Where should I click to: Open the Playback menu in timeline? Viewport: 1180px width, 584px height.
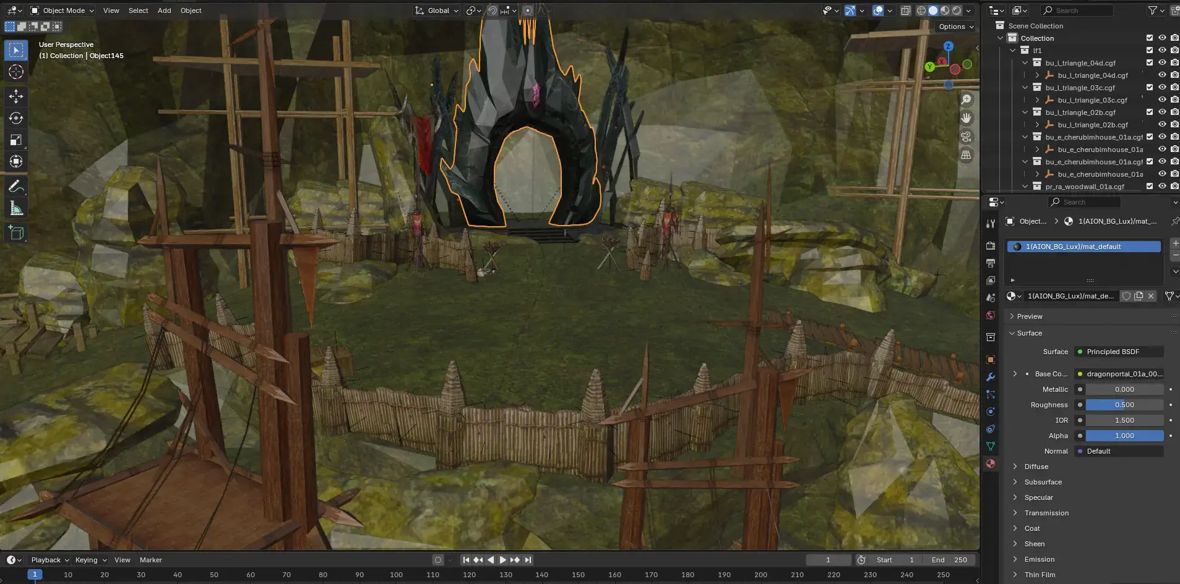coord(50,560)
